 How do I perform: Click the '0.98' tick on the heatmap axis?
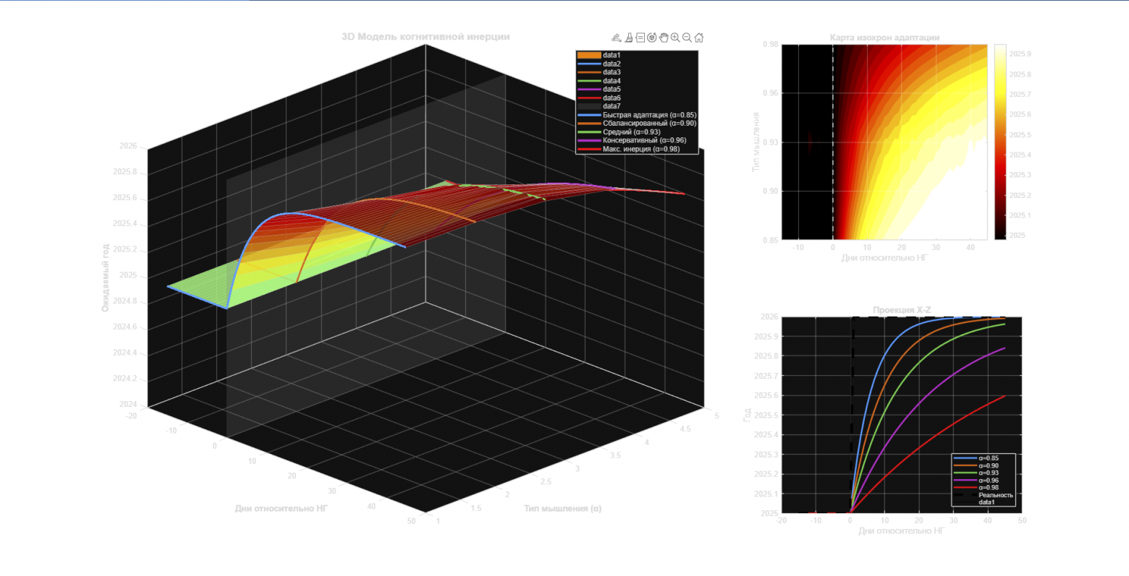770,45
